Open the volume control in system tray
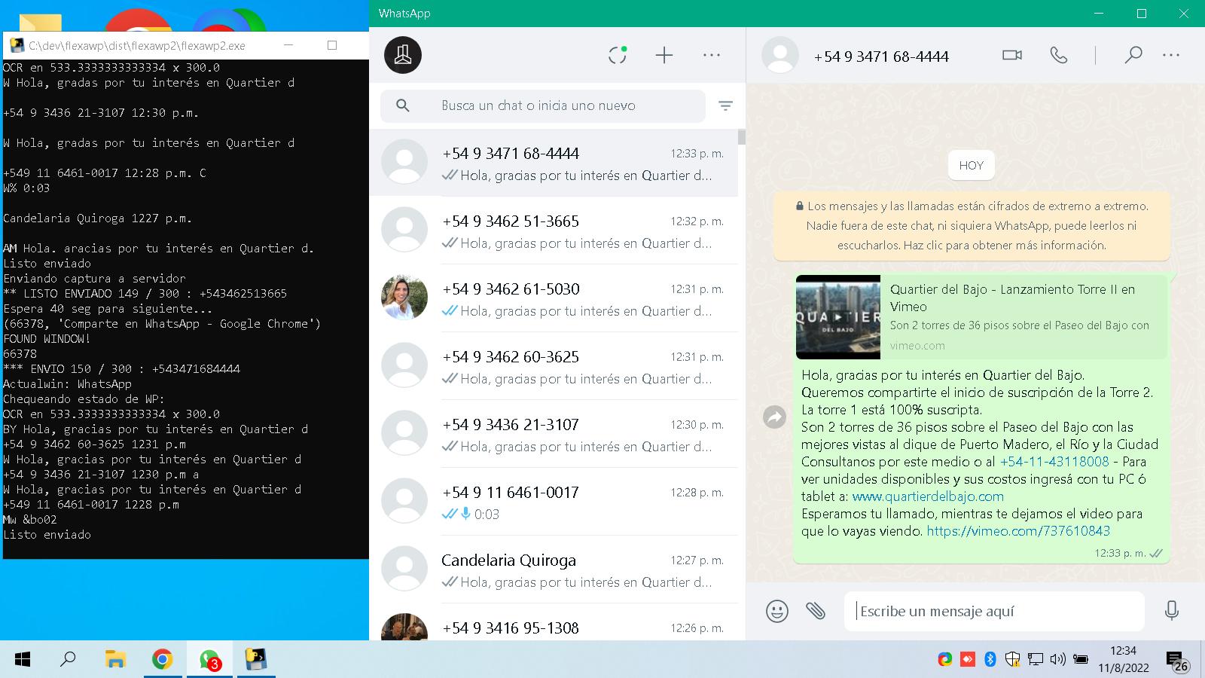1205x678 pixels. point(1057,660)
